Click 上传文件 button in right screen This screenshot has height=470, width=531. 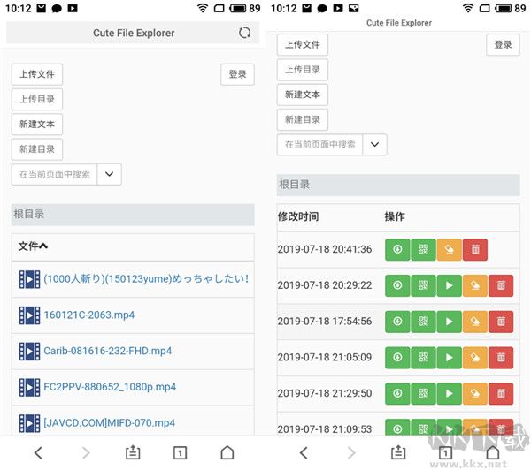click(303, 45)
